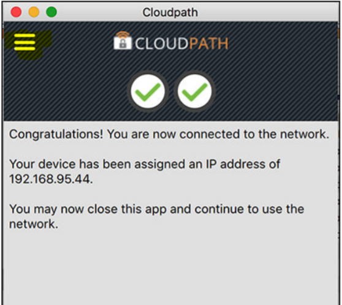
Task: Click the word 'network.' on last line
Action: click(34, 224)
